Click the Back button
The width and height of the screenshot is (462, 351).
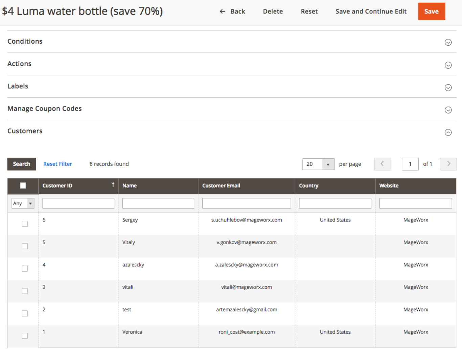coord(232,11)
